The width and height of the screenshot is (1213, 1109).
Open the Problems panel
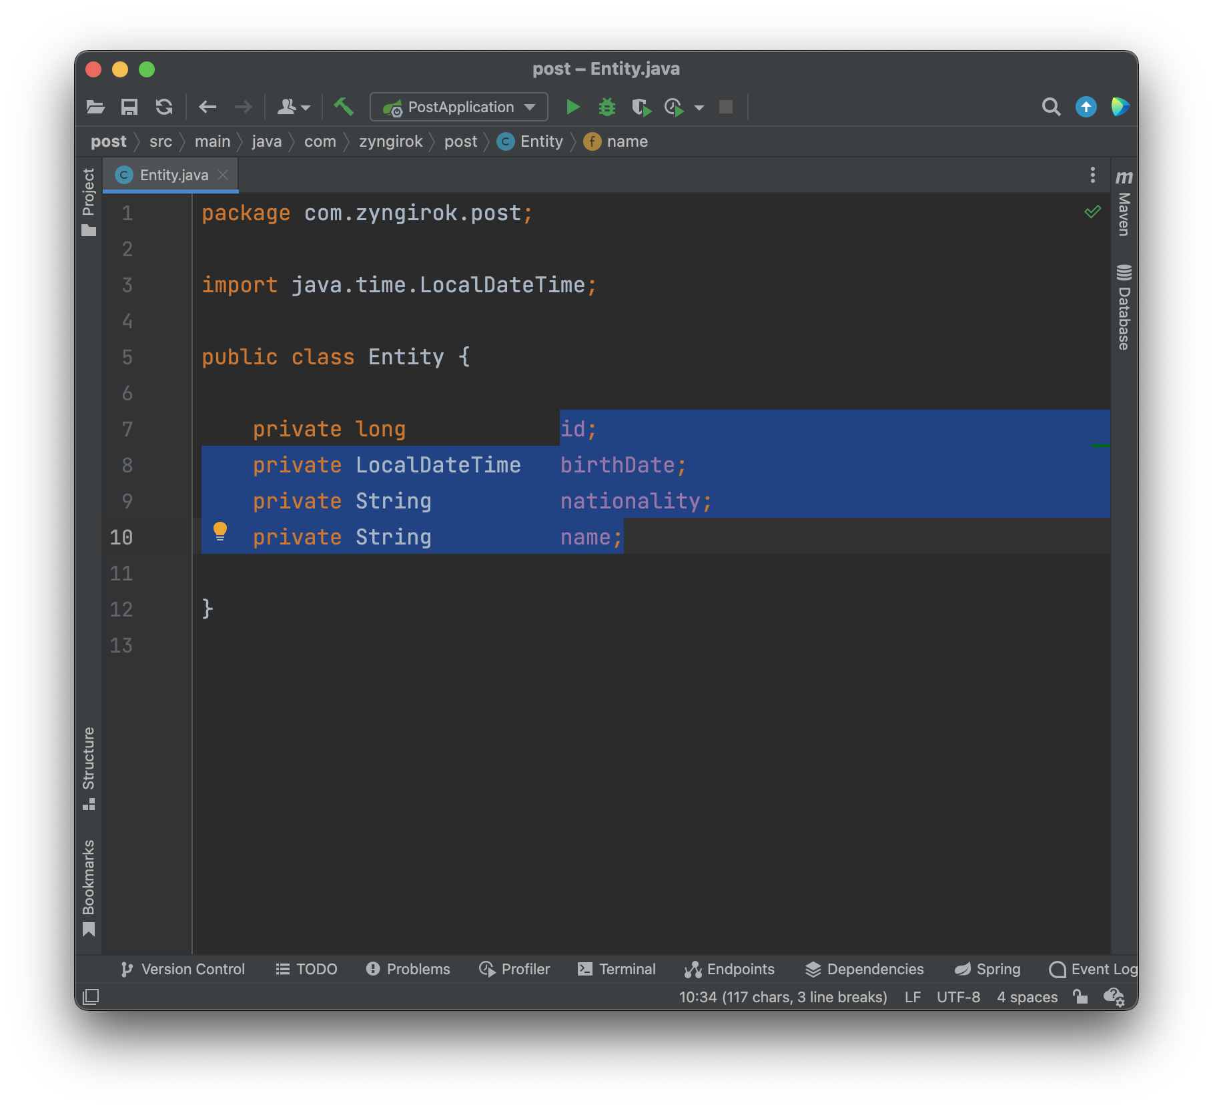408,969
